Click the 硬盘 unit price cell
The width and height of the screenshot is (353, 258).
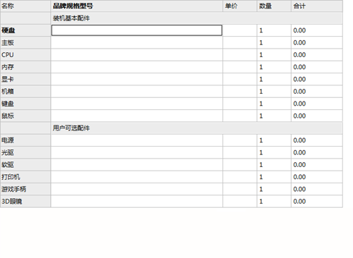[240, 30]
